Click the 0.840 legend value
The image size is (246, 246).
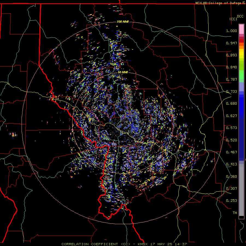tap(232, 67)
